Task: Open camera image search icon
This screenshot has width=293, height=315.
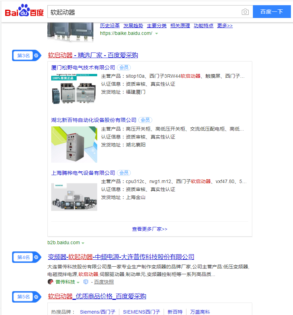Action: 245,12
